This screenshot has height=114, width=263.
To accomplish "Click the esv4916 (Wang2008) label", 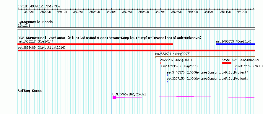I will [x=176, y=60].
